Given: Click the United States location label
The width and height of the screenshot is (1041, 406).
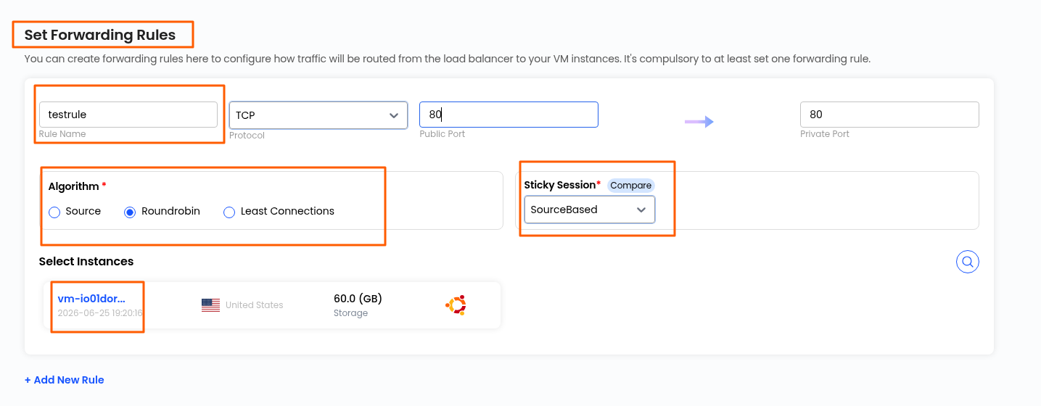Looking at the screenshot, I should click(x=255, y=305).
